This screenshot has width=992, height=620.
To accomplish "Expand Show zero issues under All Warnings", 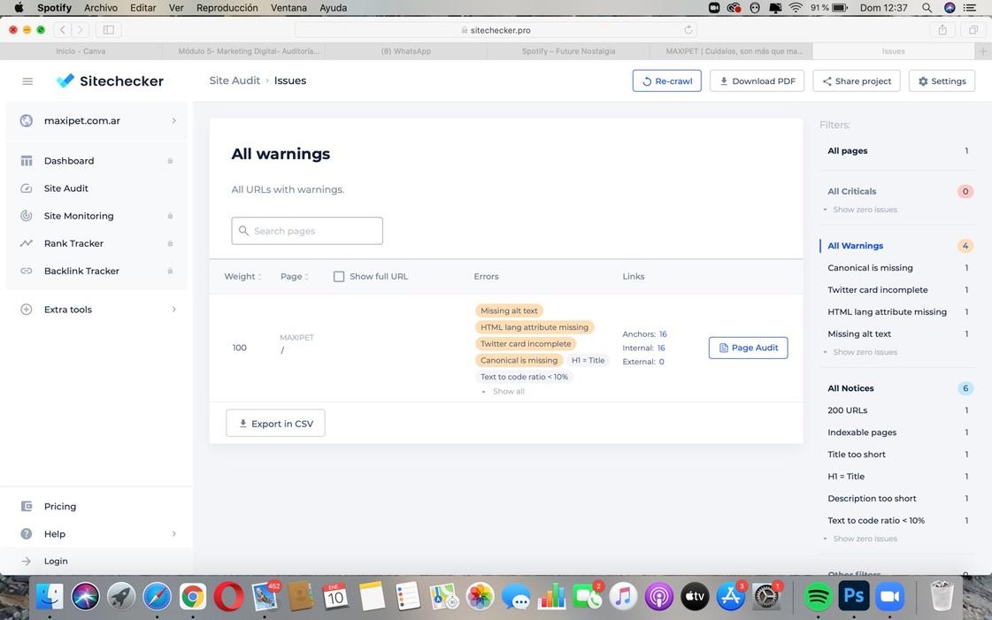I will tap(860, 352).
